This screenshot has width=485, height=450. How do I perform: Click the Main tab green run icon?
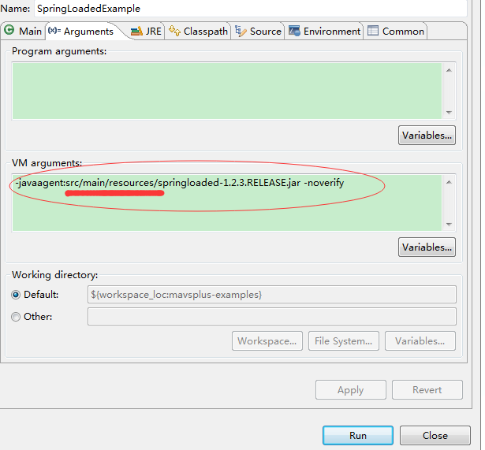pos(9,30)
